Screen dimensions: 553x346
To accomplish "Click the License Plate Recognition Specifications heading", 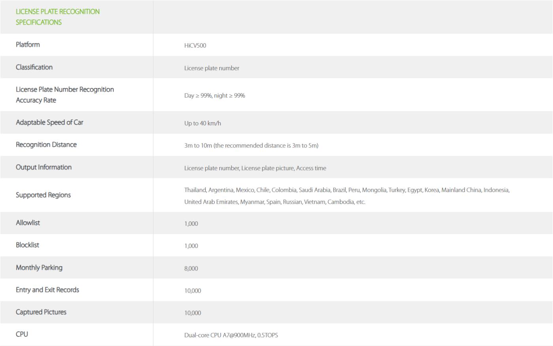I will [x=58, y=17].
